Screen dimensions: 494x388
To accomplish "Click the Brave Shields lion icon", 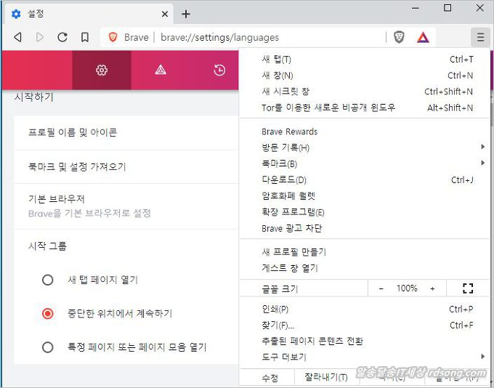I will click(x=399, y=37).
